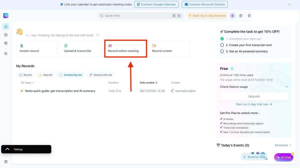The image size is (300, 168).
Task: Expand the All Types filter dropdown
Action: point(27,82)
